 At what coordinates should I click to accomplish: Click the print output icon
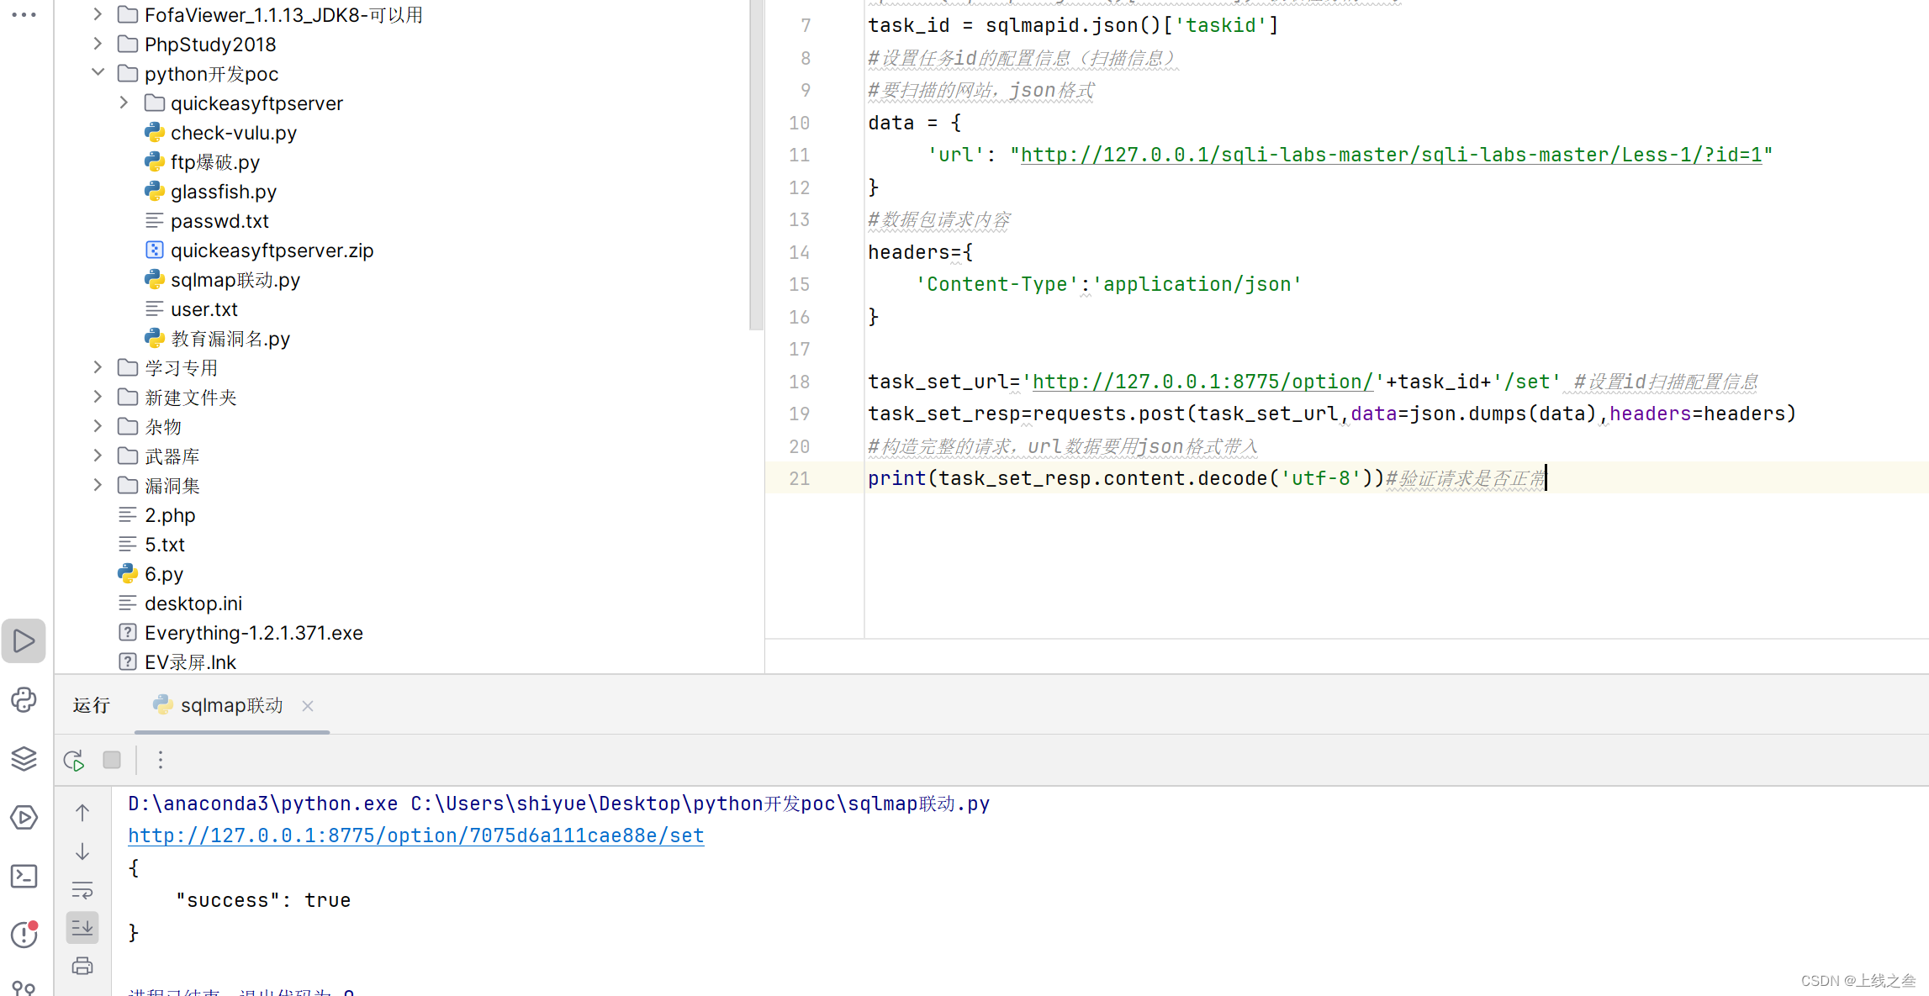pyautogui.click(x=82, y=966)
